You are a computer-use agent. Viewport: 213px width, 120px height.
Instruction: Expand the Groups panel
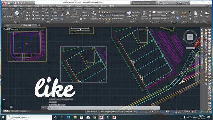click(174, 22)
